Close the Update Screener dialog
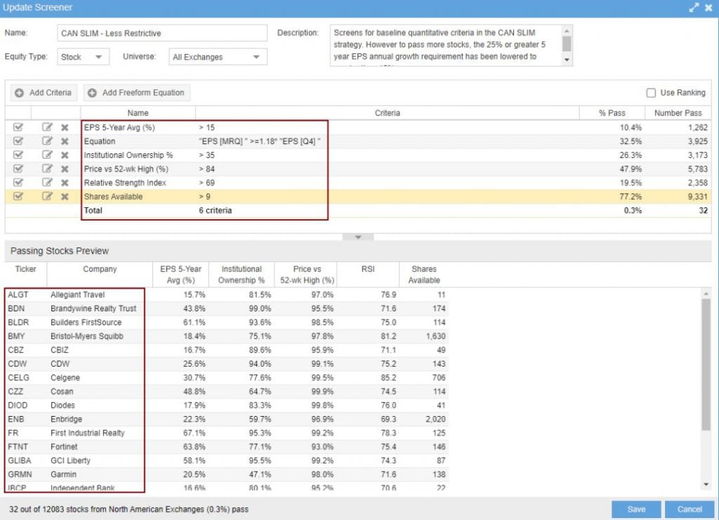This screenshot has height=520, width=719. pyautogui.click(x=708, y=7)
